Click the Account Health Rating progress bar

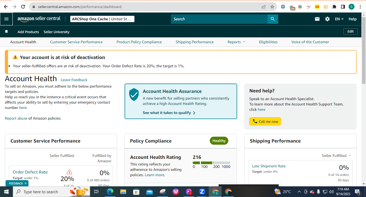[x=211, y=163]
